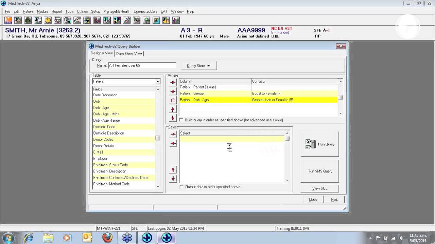The image size is (435, 244).
Task: Select 'Employer' in the Fields list
Action: click(x=124, y=158)
